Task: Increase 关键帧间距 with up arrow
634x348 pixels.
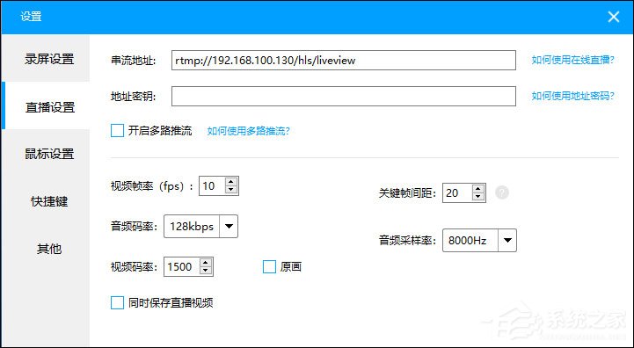Action: (478, 189)
